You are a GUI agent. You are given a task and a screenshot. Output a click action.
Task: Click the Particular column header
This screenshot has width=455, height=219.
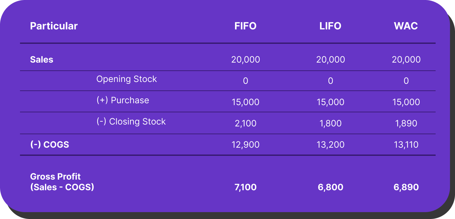[x=54, y=26]
